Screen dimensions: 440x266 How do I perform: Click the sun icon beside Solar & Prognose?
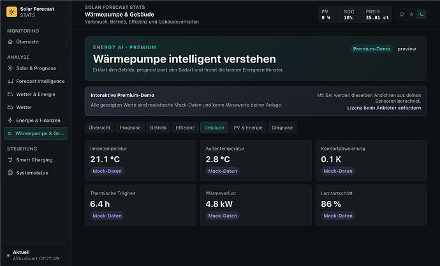pyautogui.click(x=10, y=68)
